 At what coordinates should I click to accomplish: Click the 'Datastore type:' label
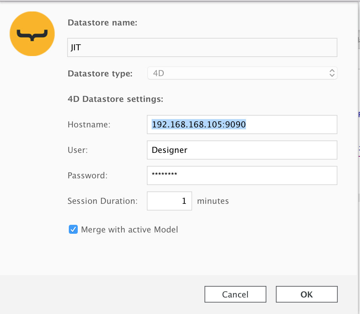[x=100, y=74]
